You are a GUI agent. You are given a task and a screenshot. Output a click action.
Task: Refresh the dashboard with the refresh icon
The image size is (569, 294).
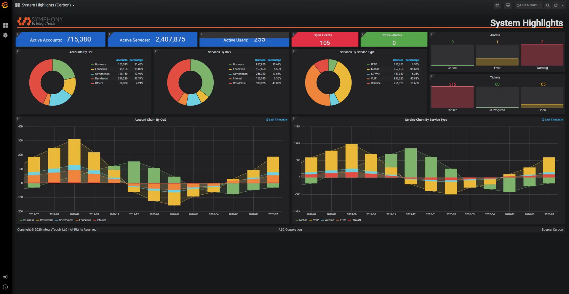pyautogui.click(x=556, y=5)
